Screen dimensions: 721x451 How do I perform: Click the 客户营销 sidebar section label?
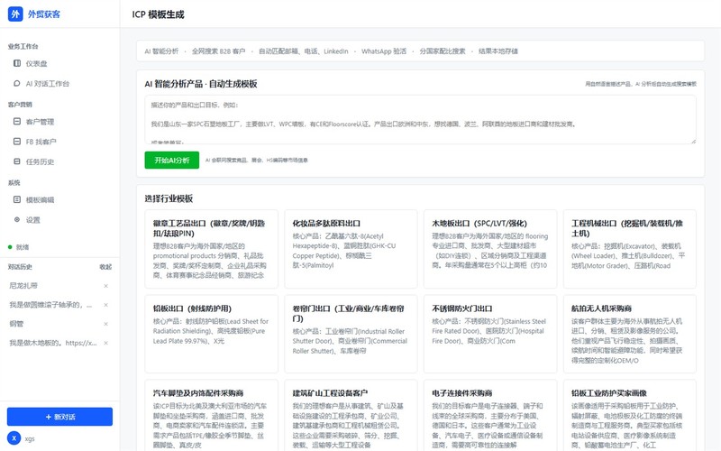20,105
